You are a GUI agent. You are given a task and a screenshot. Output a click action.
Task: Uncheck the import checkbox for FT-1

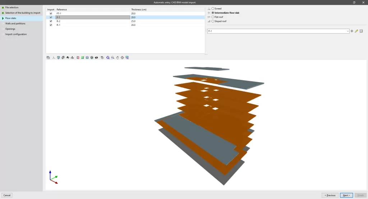(51, 13)
